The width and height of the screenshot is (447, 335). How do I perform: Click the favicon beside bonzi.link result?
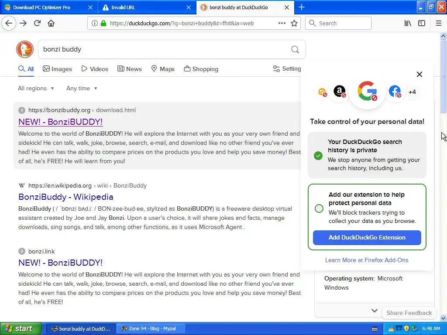point(22,251)
